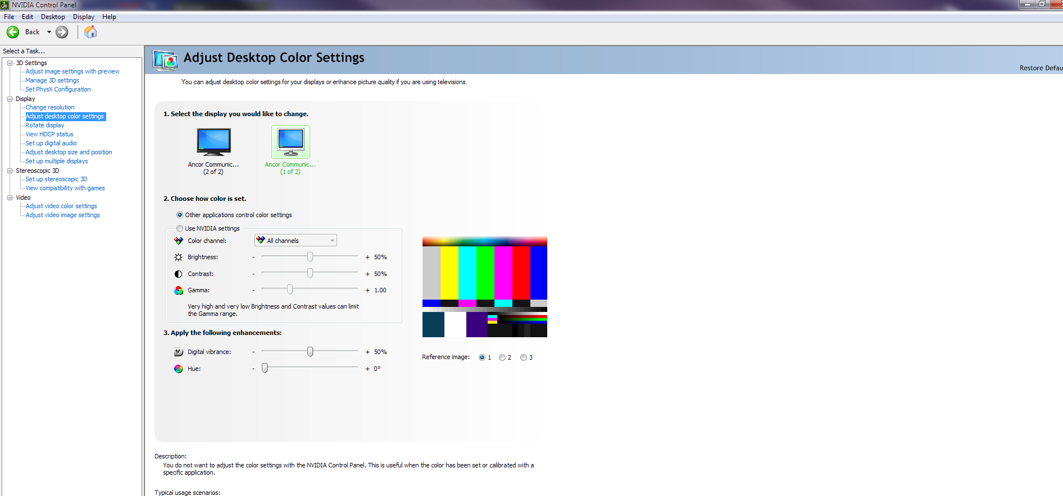
Task: Open Set PhysX Configuration
Action: point(58,89)
